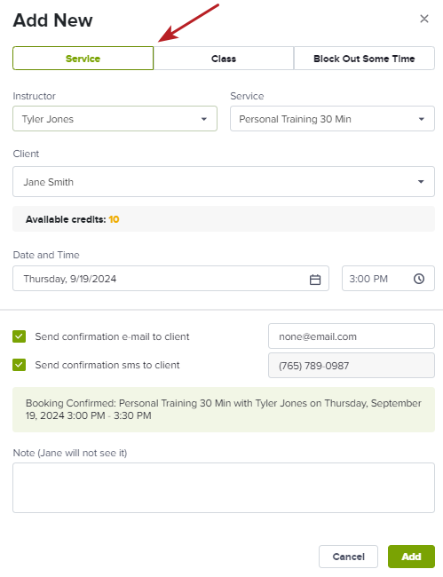Image resolution: width=443 pixels, height=577 pixels.
Task: Click the client email input field
Action: click(352, 336)
